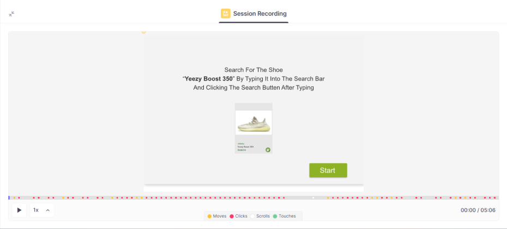Click the Yeezy shoe product image

click(x=253, y=122)
